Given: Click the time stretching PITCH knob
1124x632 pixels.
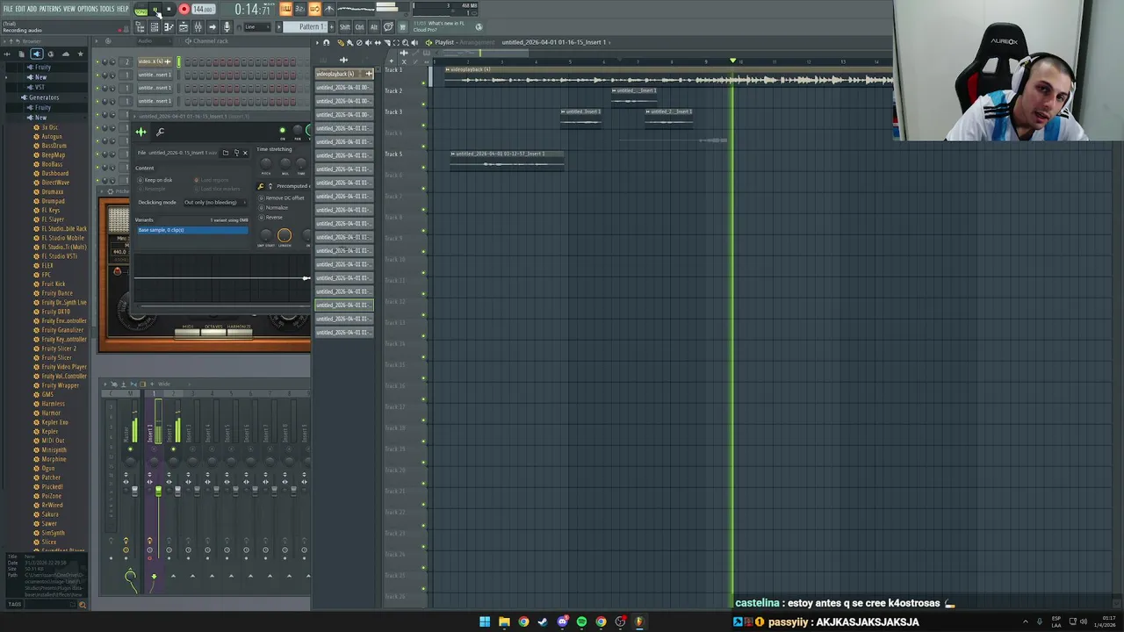Looking at the screenshot, I should (266, 164).
